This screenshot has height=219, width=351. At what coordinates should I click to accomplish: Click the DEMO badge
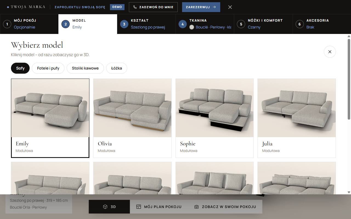tap(117, 7)
